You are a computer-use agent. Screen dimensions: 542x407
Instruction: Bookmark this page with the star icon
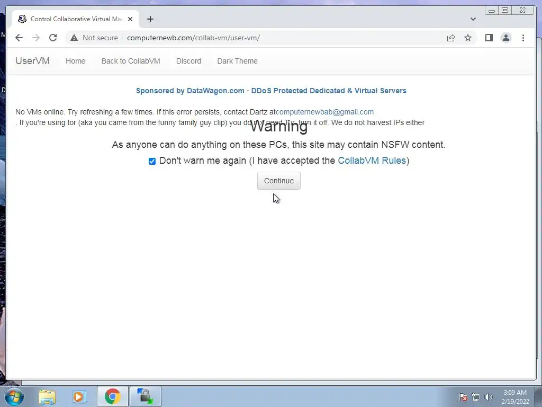[468, 38]
